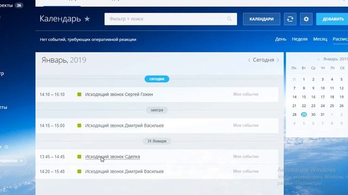Click the favorite star next to Календарь
The width and height of the screenshot is (348, 195).
pos(87,19)
